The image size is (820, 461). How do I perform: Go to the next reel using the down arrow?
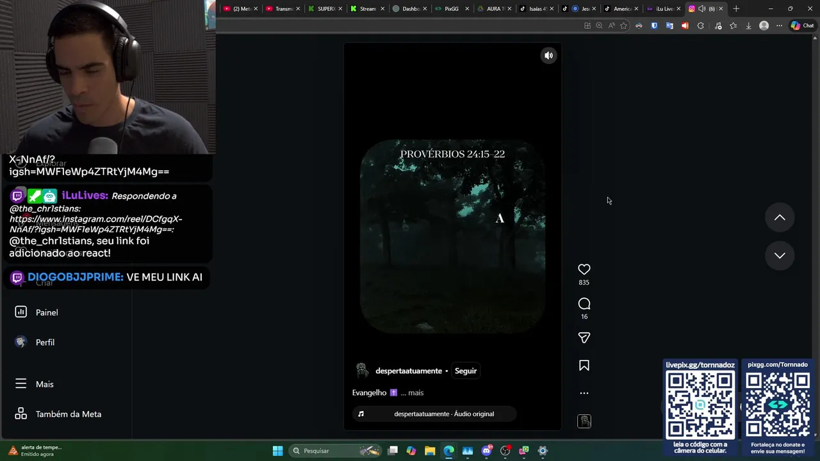pyautogui.click(x=780, y=255)
